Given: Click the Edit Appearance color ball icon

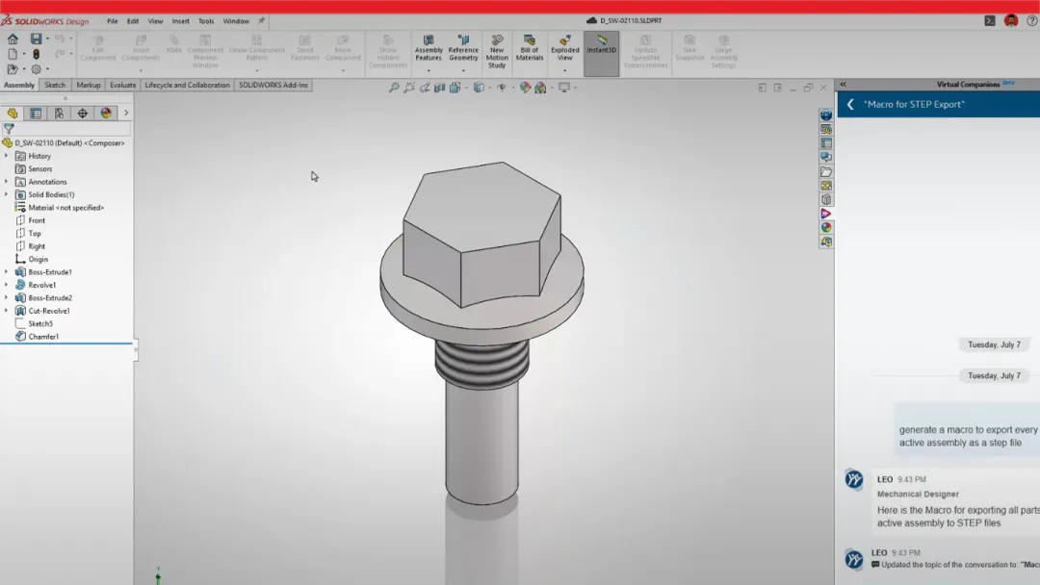Looking at the screenshot, I should [x=526, y=88].
